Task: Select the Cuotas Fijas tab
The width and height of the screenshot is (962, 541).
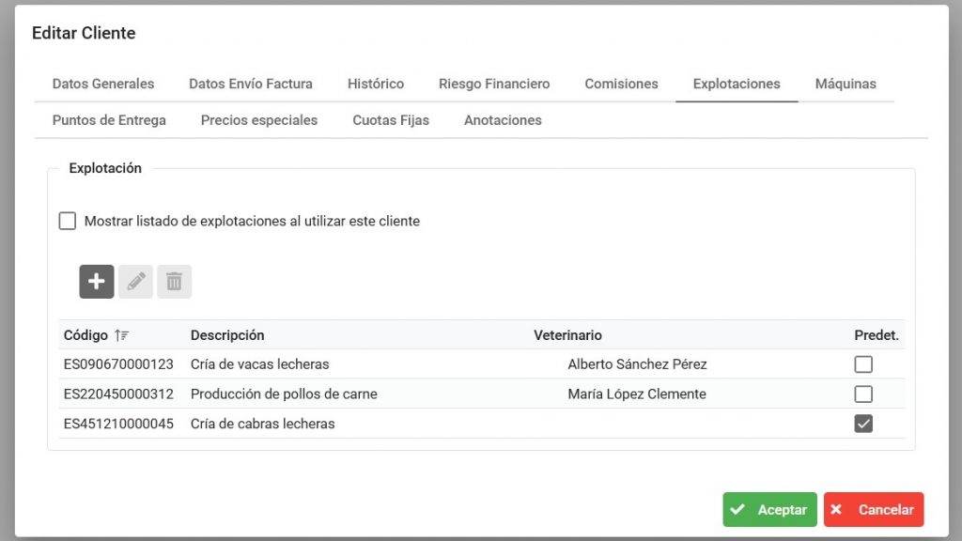Action: (391, 120)
